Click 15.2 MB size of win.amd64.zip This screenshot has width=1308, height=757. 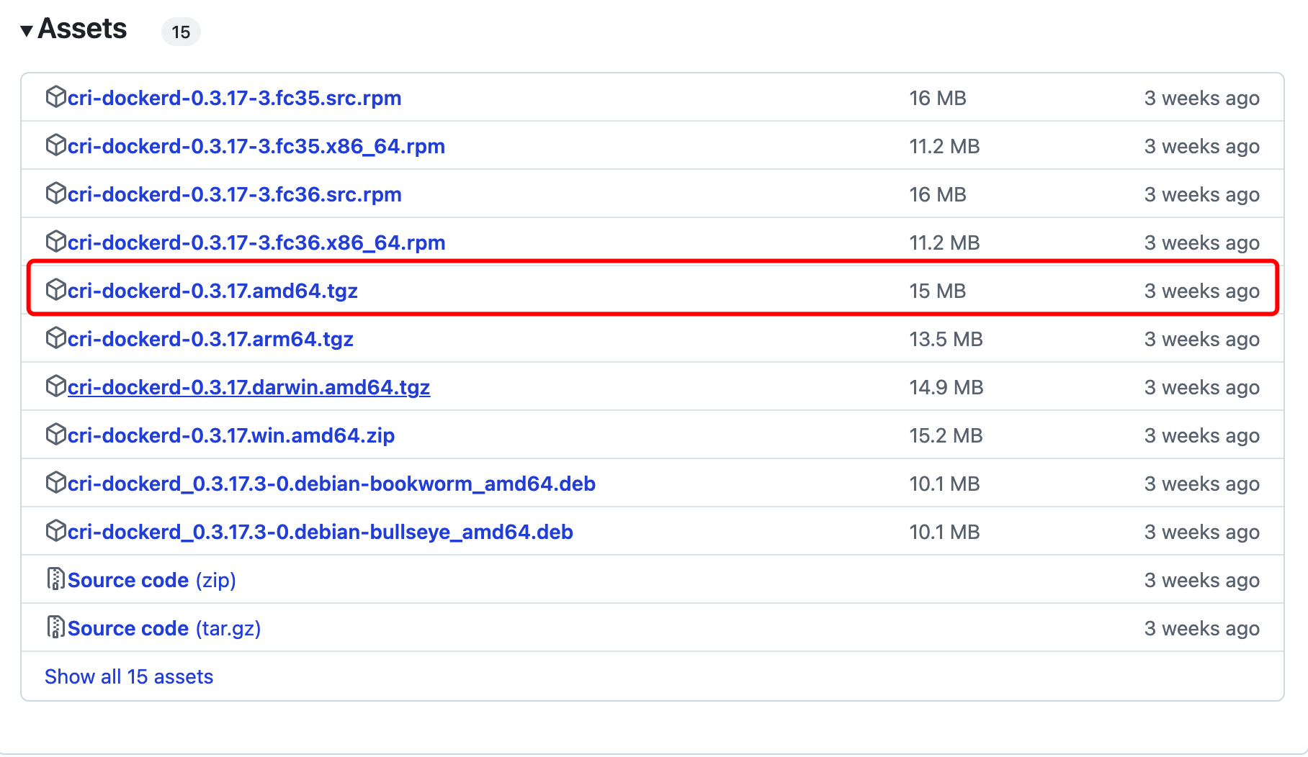946,435
